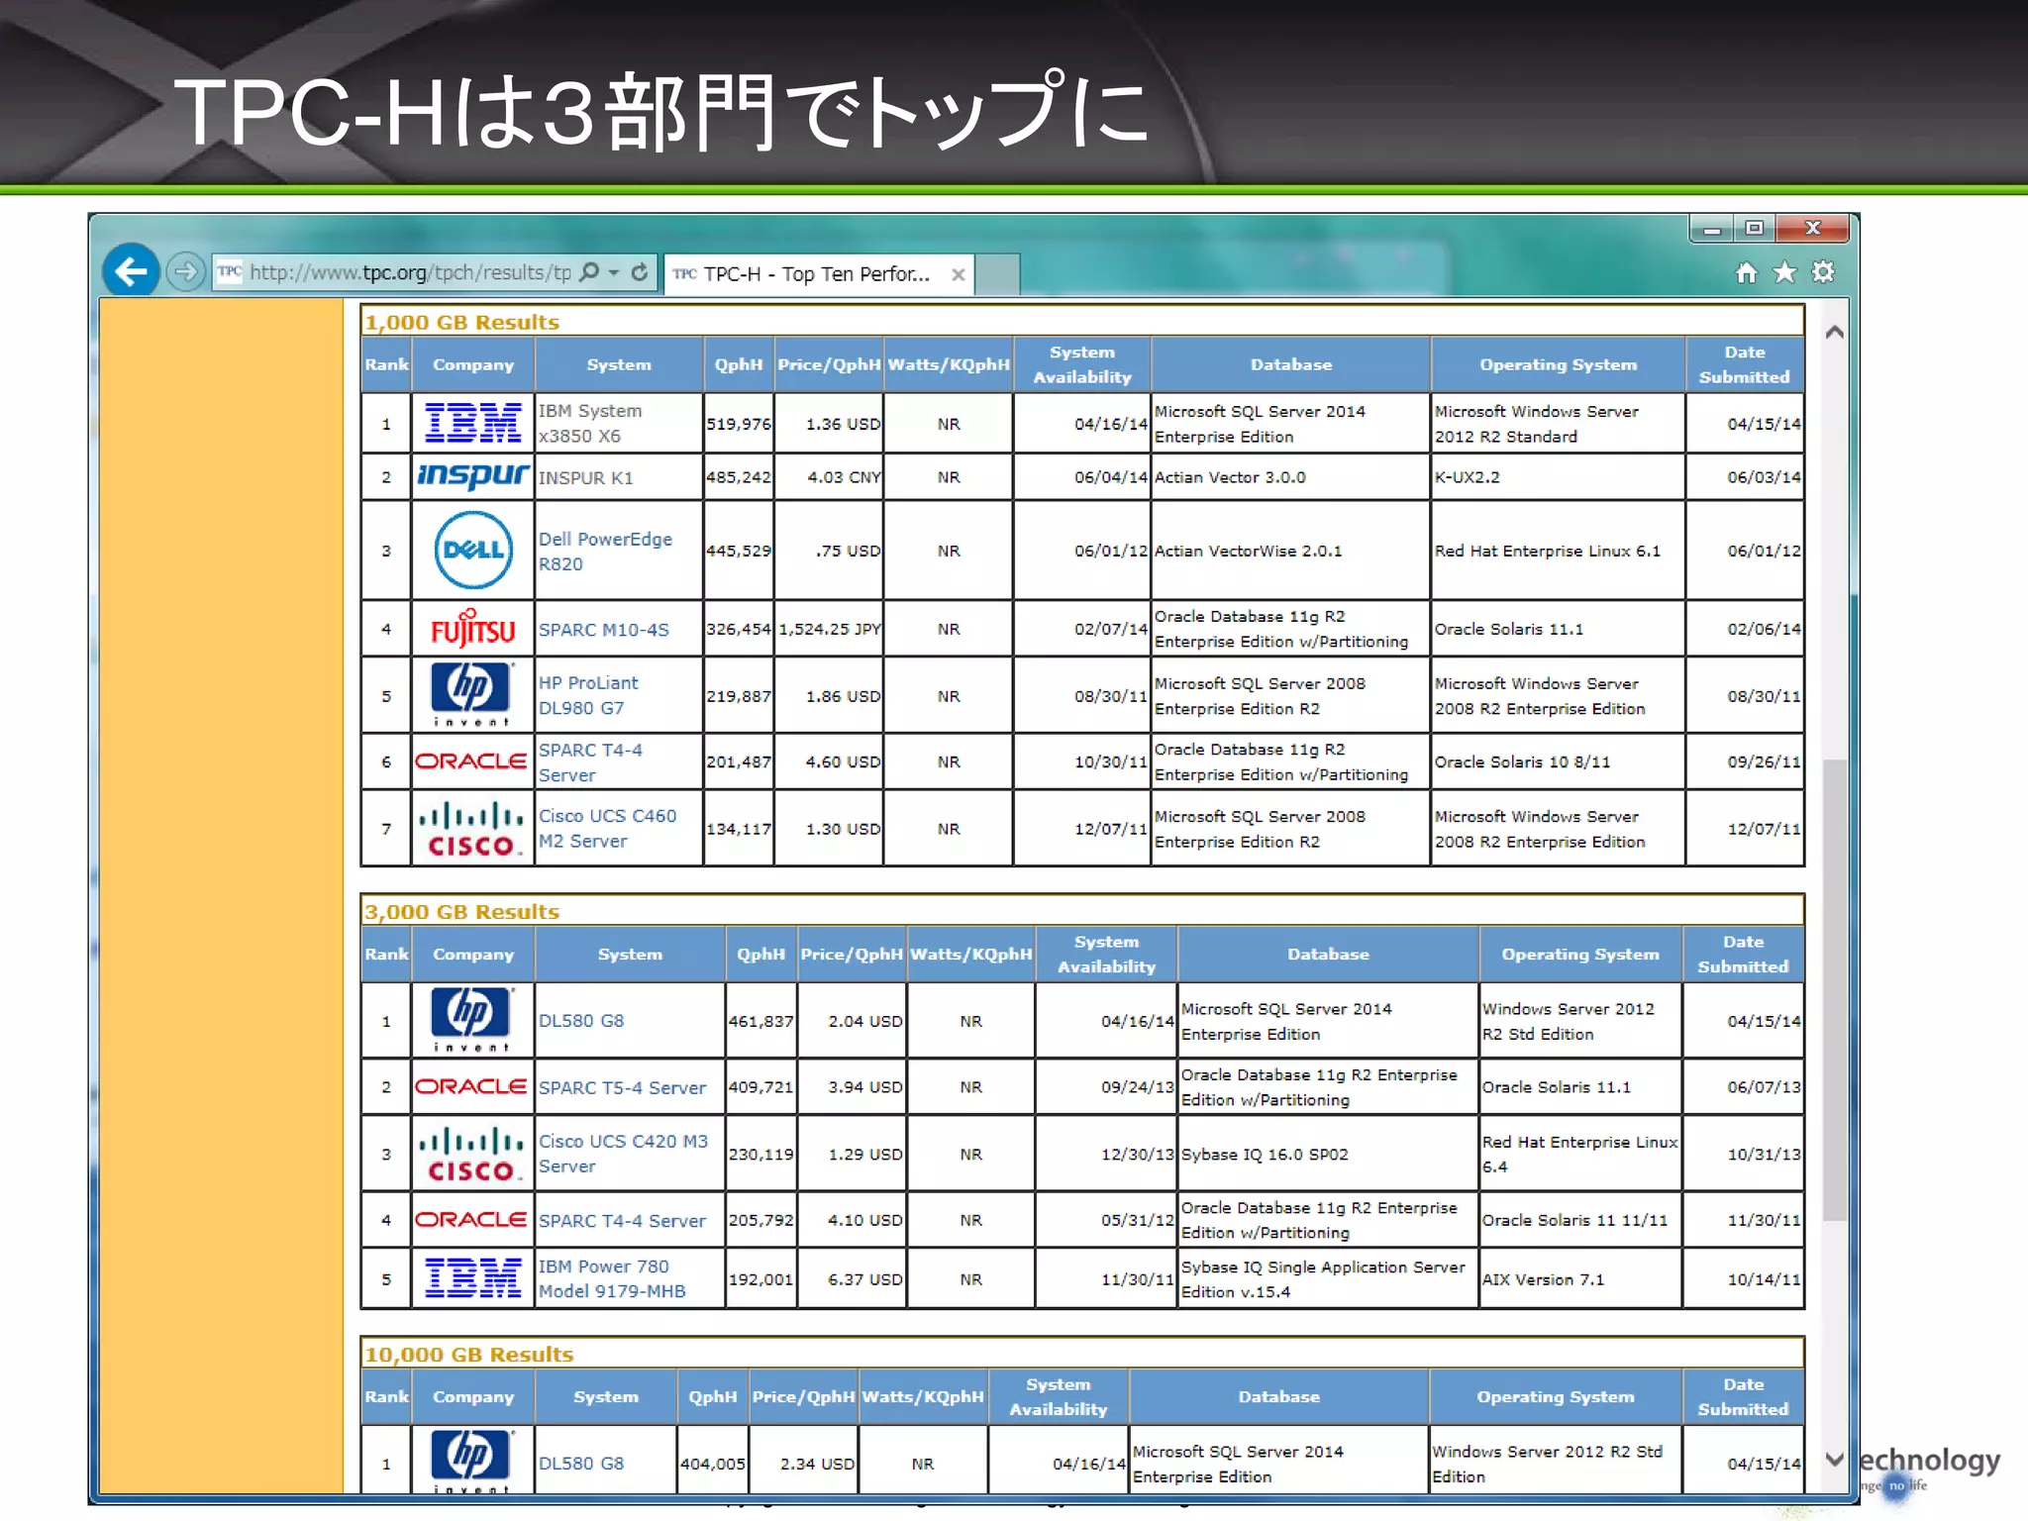The width and height of the screenshot is (2028, 1521).
Task: Click Oracle logo in SPARC T5-4 row
Action: coord(471,1087)
